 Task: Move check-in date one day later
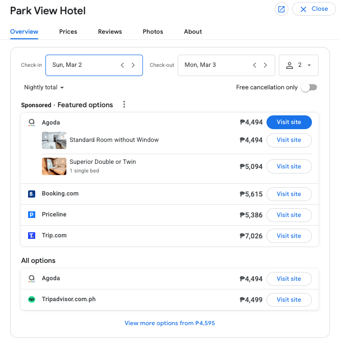pos(133,65)
